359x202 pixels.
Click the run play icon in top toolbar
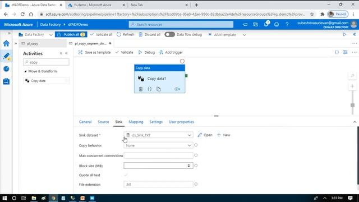(x=344, y=34)
